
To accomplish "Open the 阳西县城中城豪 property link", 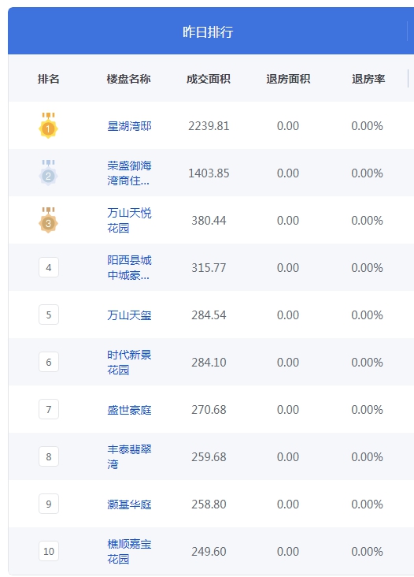I will click(x=129, y=267).
